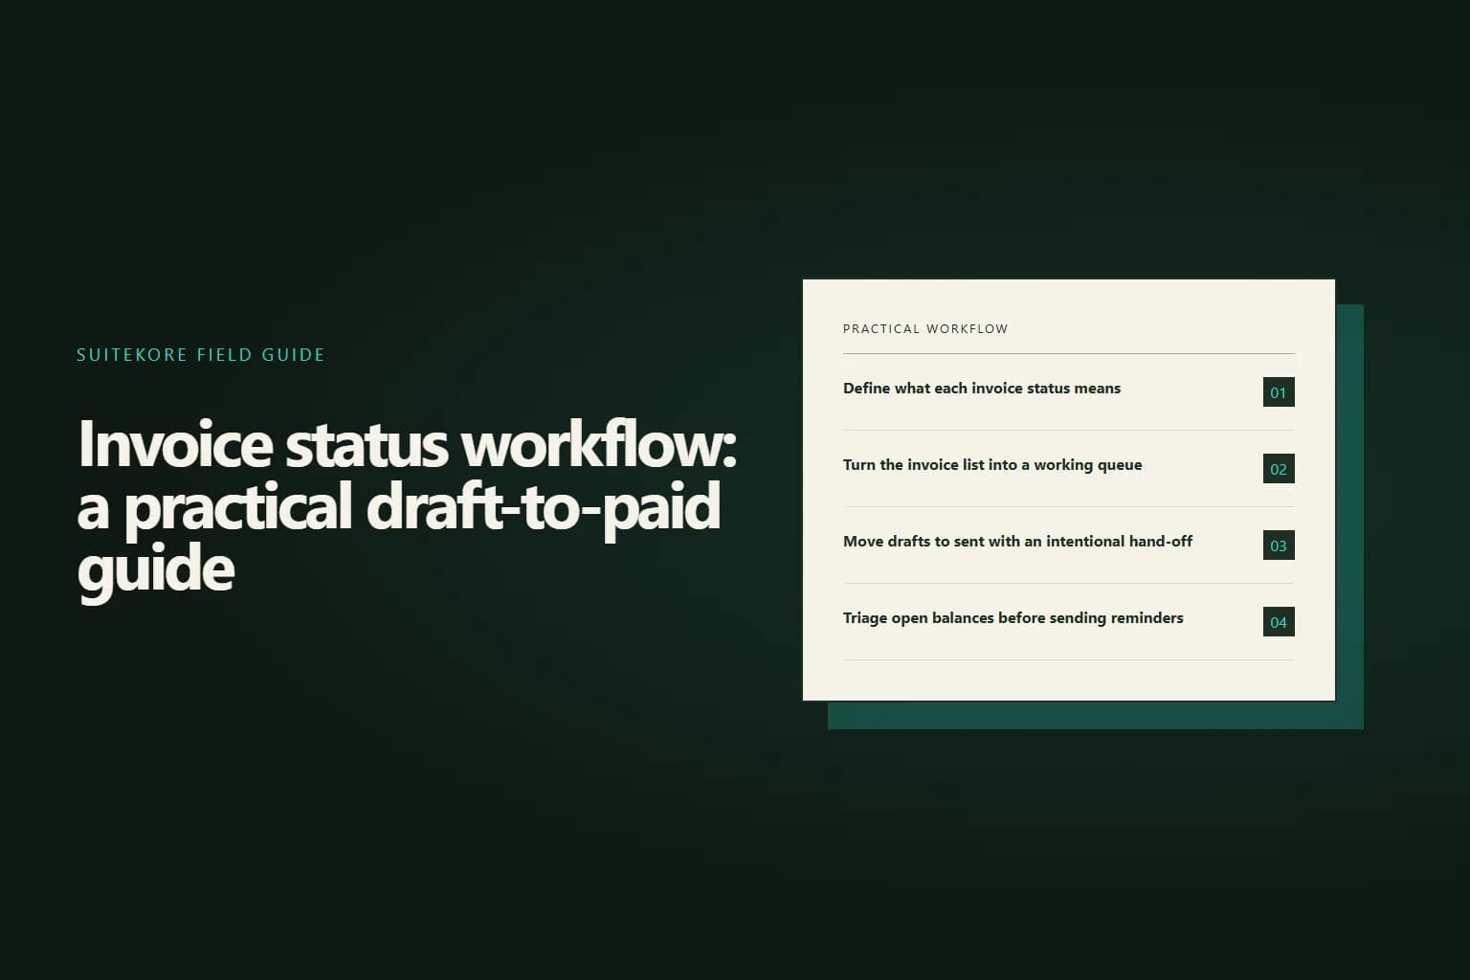The width and height of the screenshot is (1470, 980).
Task: Click the FIELD GUIDE text in the teal label
Action: click(260, 355)
